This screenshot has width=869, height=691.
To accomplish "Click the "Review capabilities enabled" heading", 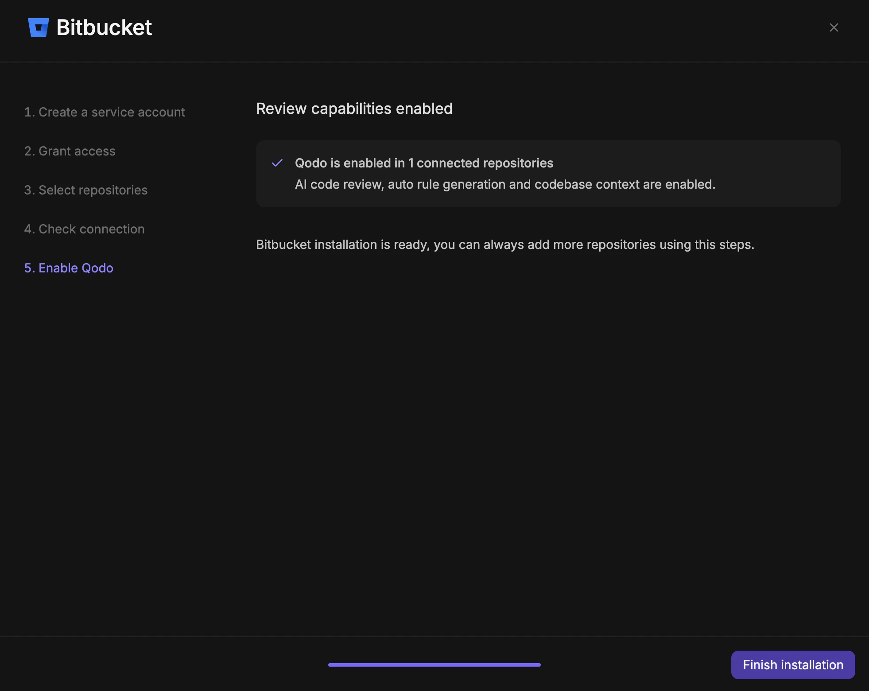I will coord(354,109).
